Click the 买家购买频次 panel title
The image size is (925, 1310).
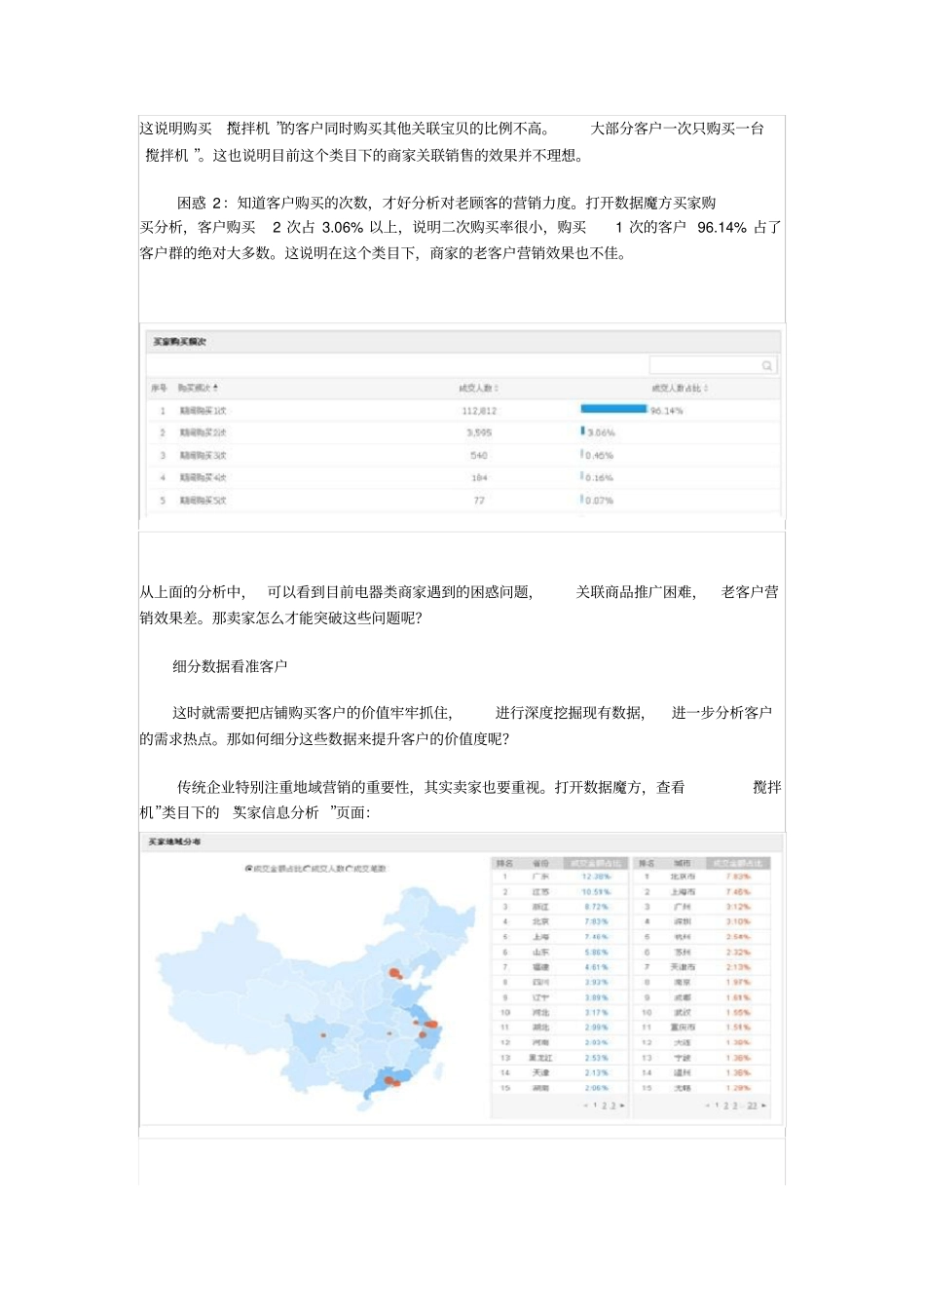[x=179, y=342]
